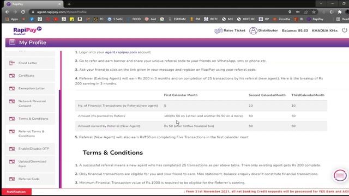
Task: Click the power logout icon
Action: coord(344,30)
